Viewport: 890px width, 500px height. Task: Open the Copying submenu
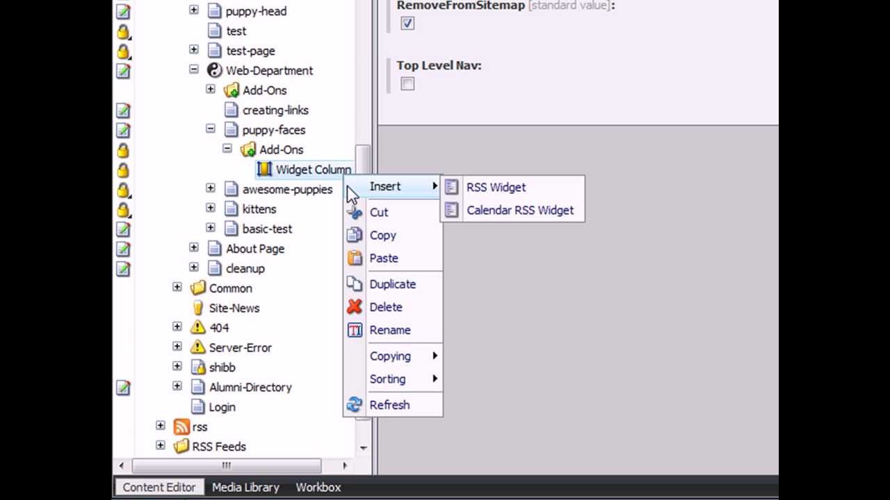393,356
